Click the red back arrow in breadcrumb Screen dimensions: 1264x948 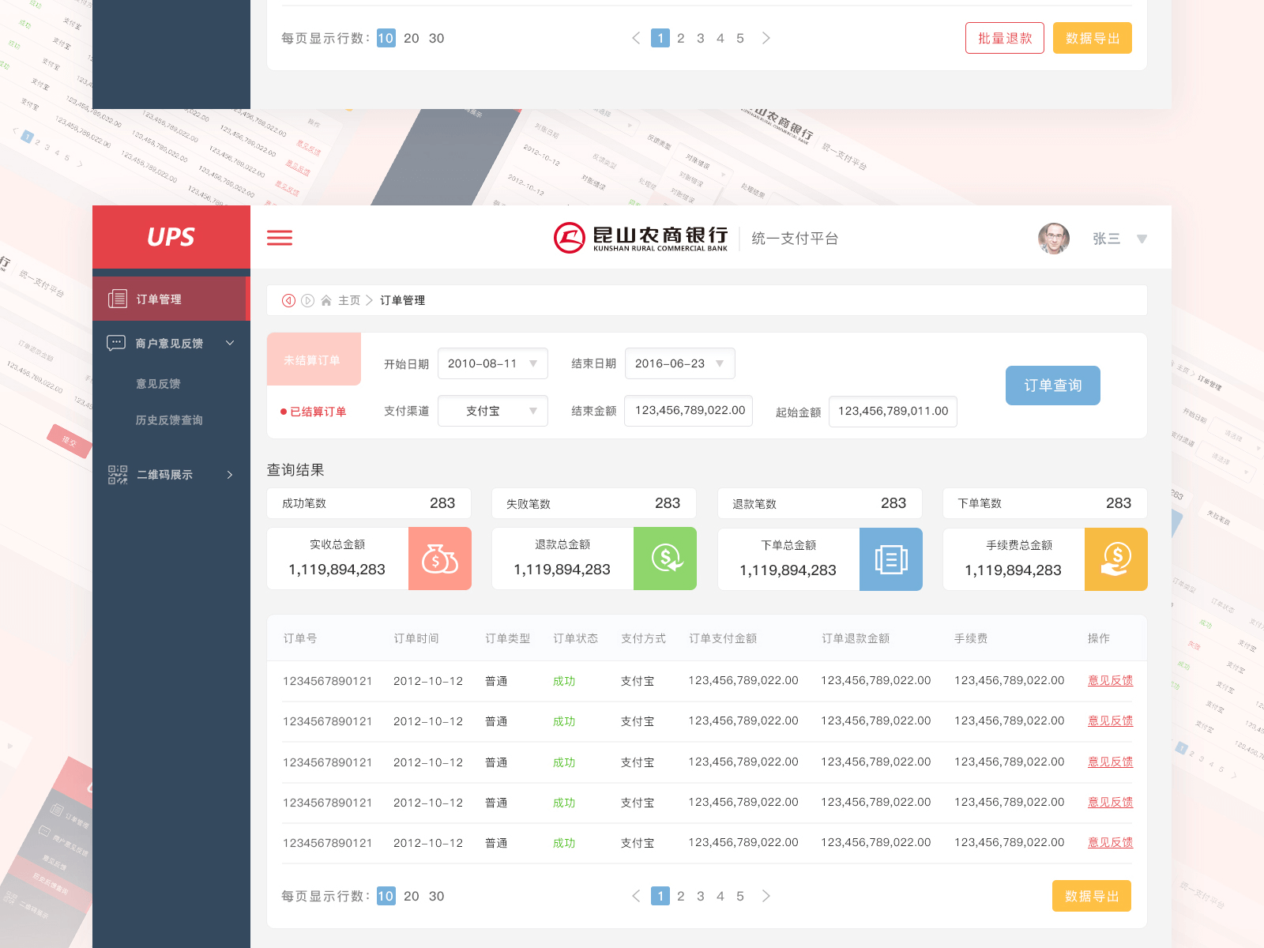(289, 300)
